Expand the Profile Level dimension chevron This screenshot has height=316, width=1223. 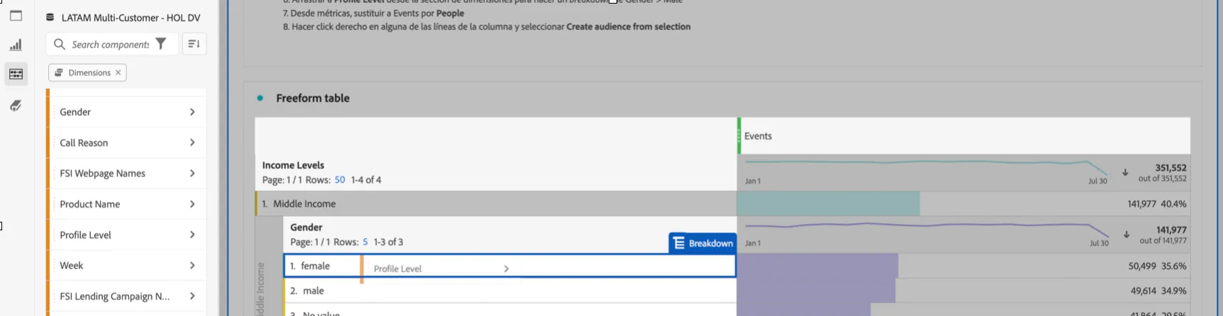(x=192, y=235)
